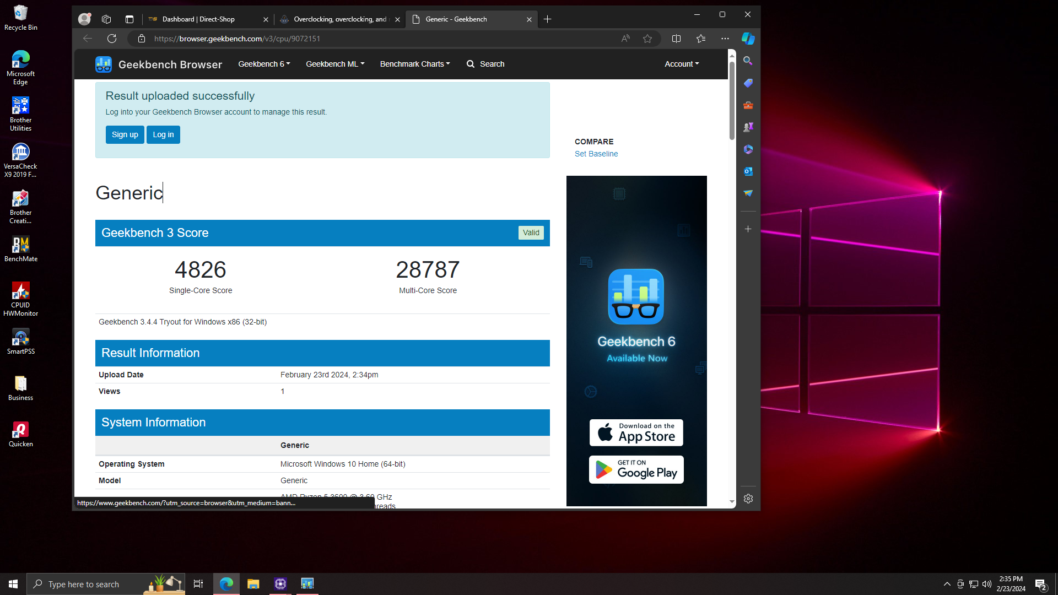This screenshot has height=595, width=1058.
Task: Click the Valid badge on score header
Action: (x=531, y=232)
